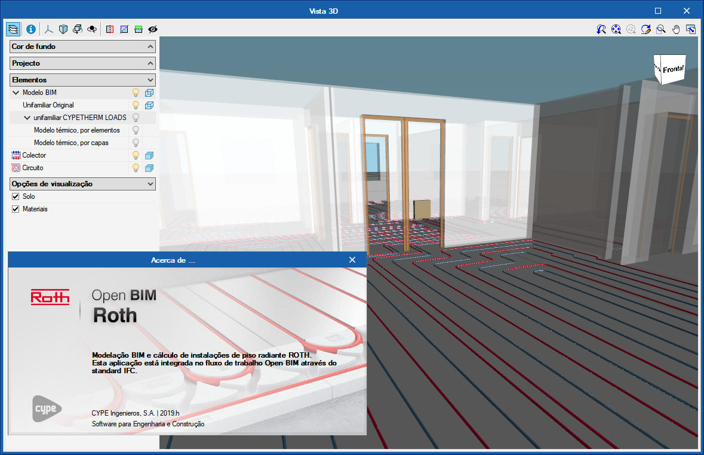Click 'CYPE Ingenieros, S.A. | 2019.h' text

click(135, 413)
